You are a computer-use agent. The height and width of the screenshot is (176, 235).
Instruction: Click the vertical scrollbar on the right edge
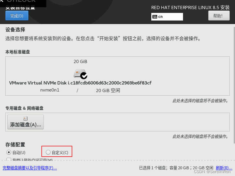(x=234, y=85)
